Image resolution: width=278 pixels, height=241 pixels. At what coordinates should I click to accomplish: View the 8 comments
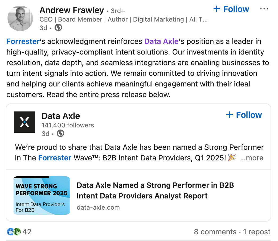tap(215, 232)
